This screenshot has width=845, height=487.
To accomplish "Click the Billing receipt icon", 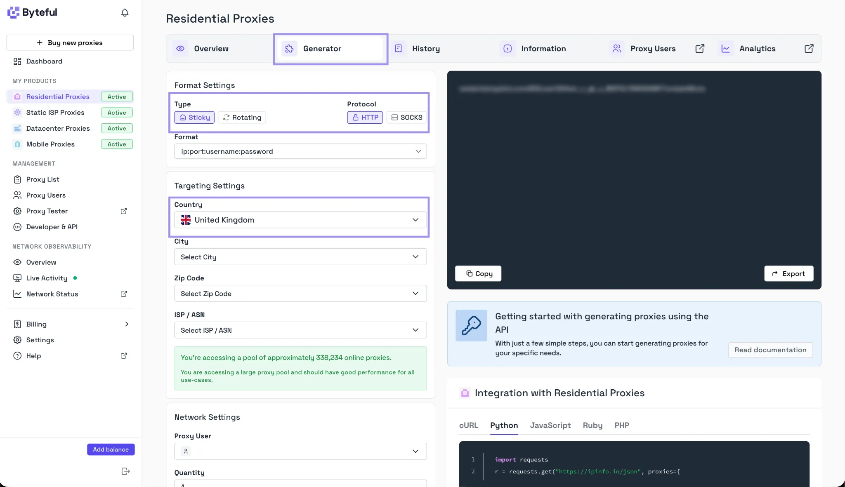I will 17,324.
